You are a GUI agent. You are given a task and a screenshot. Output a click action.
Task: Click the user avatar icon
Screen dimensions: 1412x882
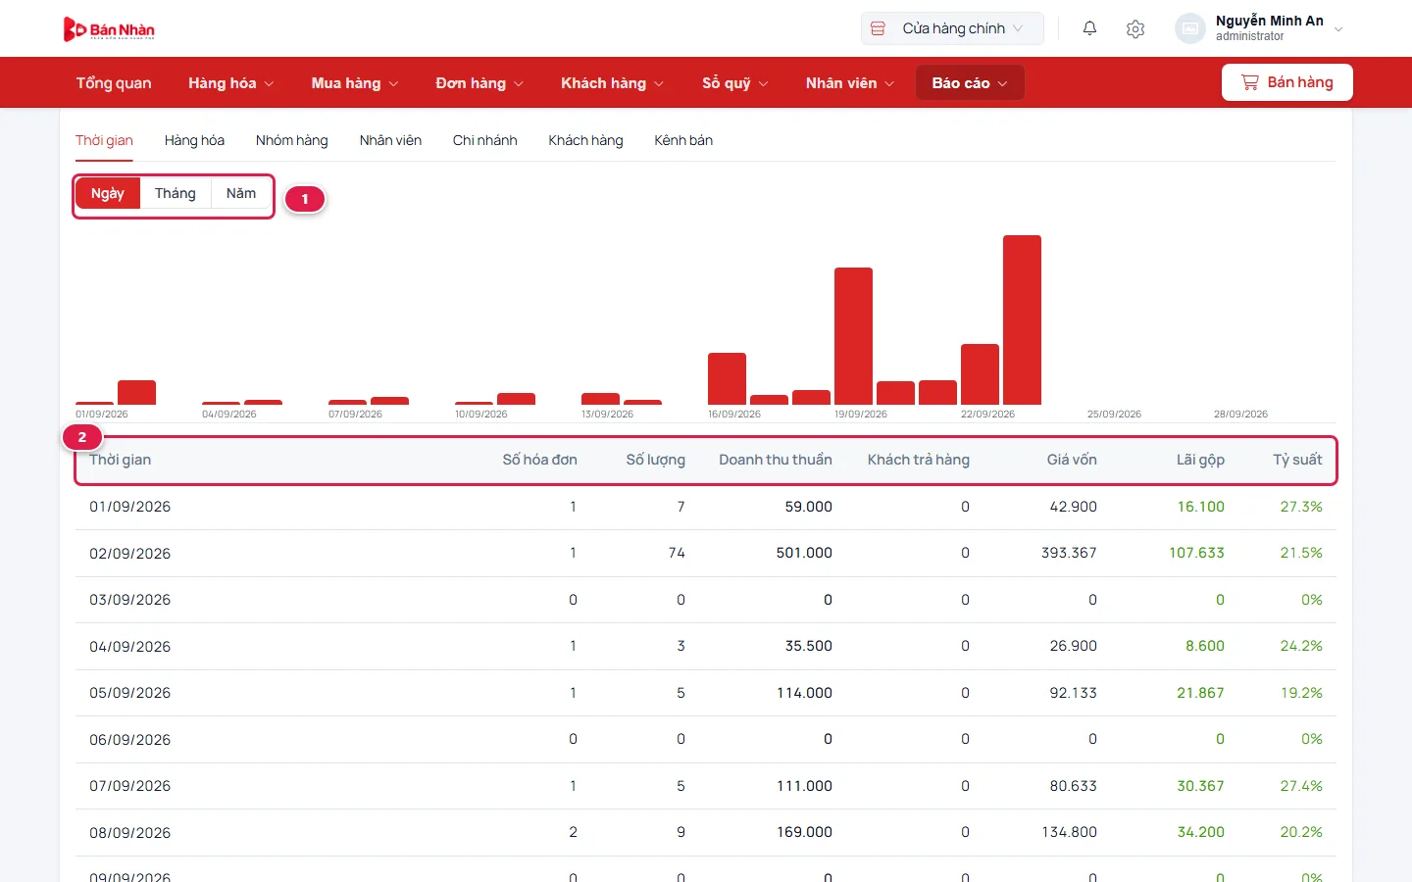click(1189, 28)
